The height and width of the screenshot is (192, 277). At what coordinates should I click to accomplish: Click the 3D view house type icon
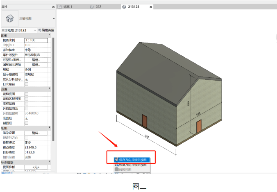10,18
